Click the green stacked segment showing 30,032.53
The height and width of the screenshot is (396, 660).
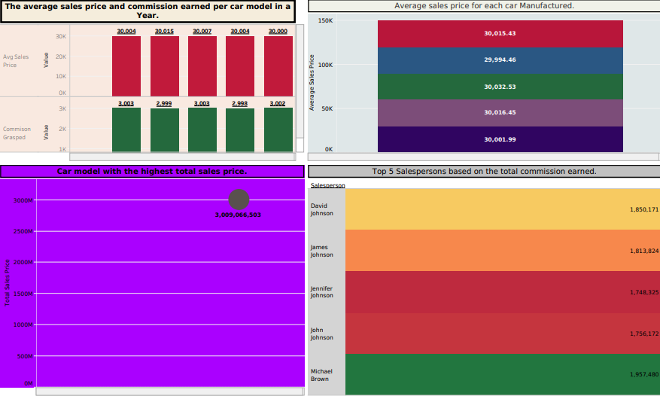click(x=500, y=87)
